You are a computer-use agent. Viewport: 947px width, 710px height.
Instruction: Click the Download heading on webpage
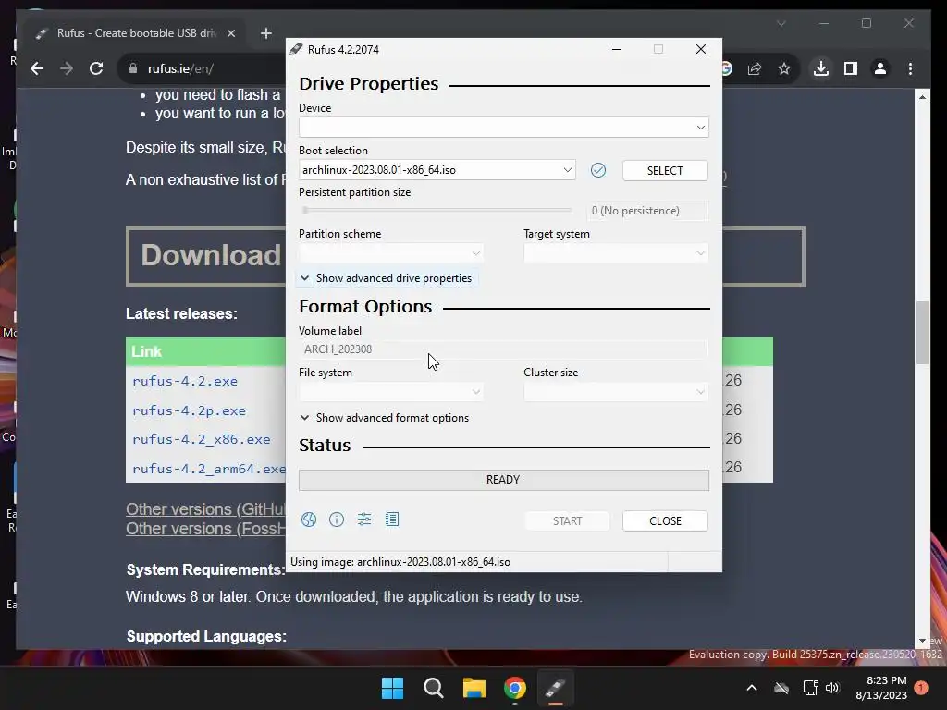[x=211, y=255]
